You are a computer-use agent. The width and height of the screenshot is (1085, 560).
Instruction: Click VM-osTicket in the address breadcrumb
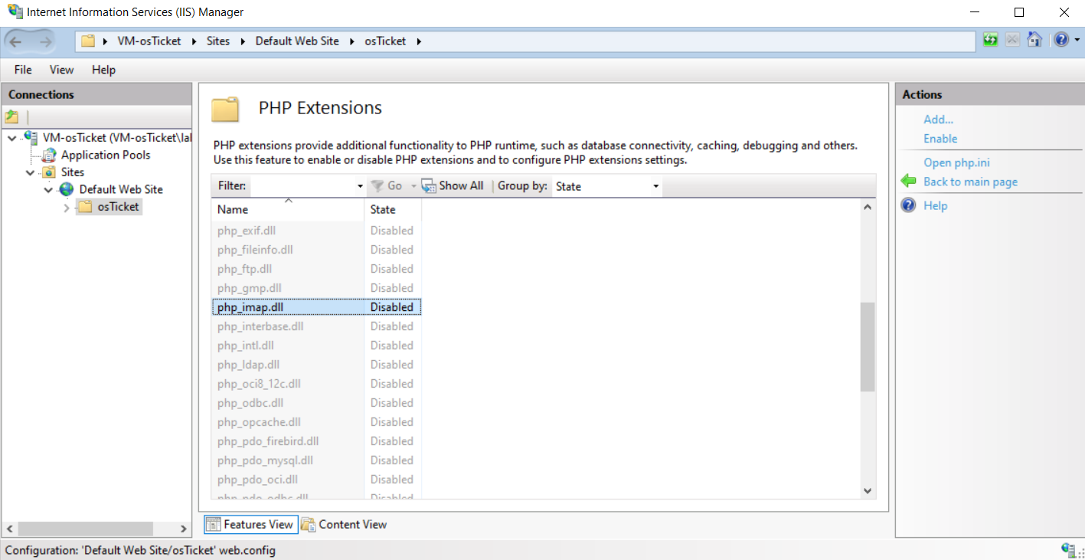149,41
